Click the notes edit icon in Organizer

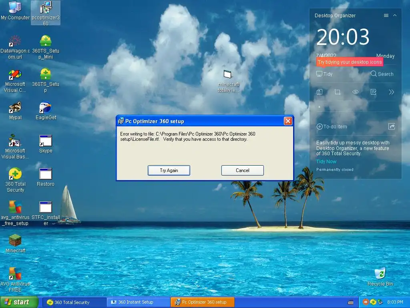374,92
